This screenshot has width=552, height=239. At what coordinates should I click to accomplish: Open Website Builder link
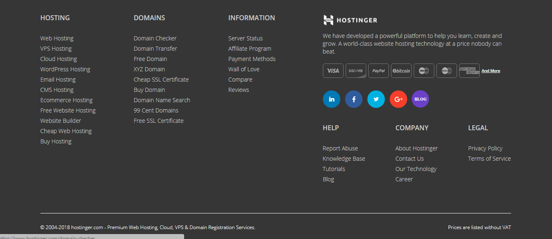tap(61, 121)
